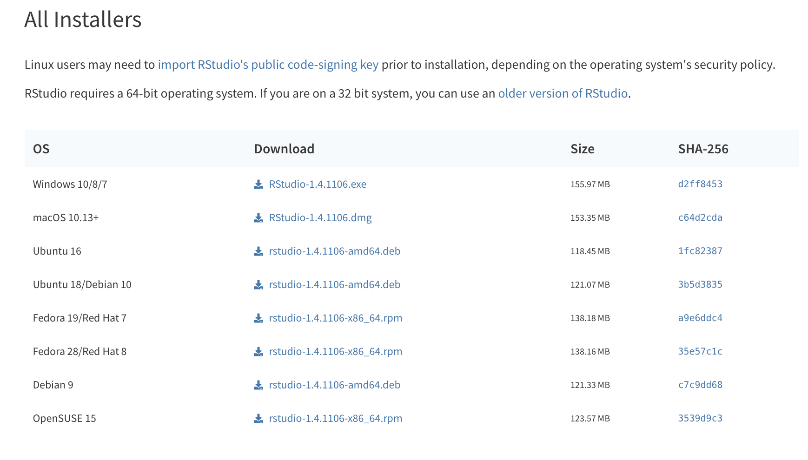This screenshot has height=460, width=808.
Task: Open SHA-256 hash c64d2cda
Action: click(x=700, y=217)
